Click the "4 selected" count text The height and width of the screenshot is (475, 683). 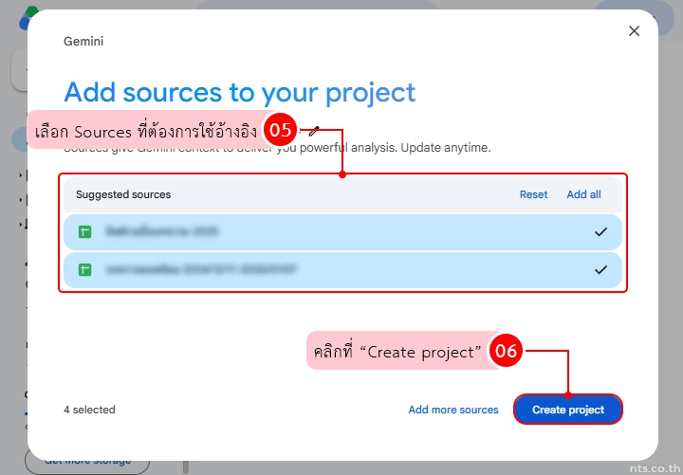[89, 410]
